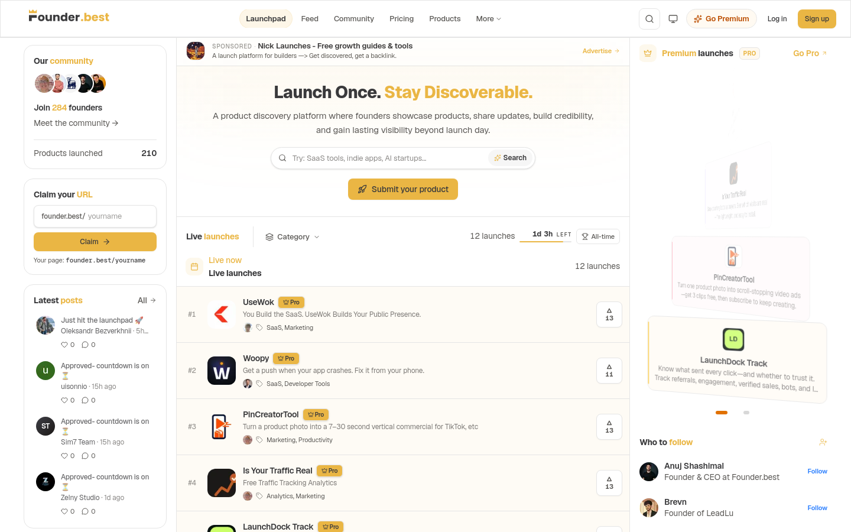The image size is (851, 532).
Task: Go to the Launchpad tab
Action: [266, 19]
